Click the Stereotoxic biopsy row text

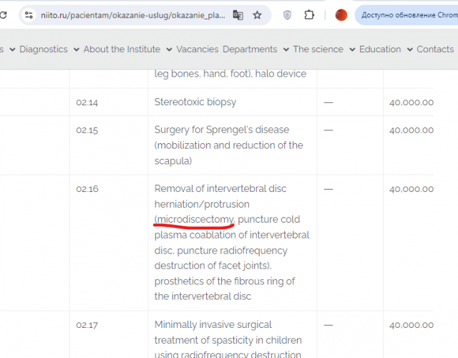pyautogui.click(x=195, y=102)
